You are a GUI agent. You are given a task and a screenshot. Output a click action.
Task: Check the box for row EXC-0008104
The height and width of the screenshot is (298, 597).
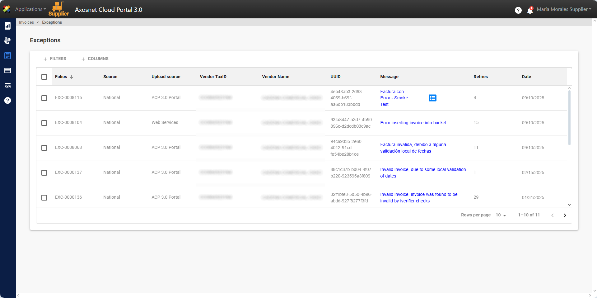click(x=44, y=123)
